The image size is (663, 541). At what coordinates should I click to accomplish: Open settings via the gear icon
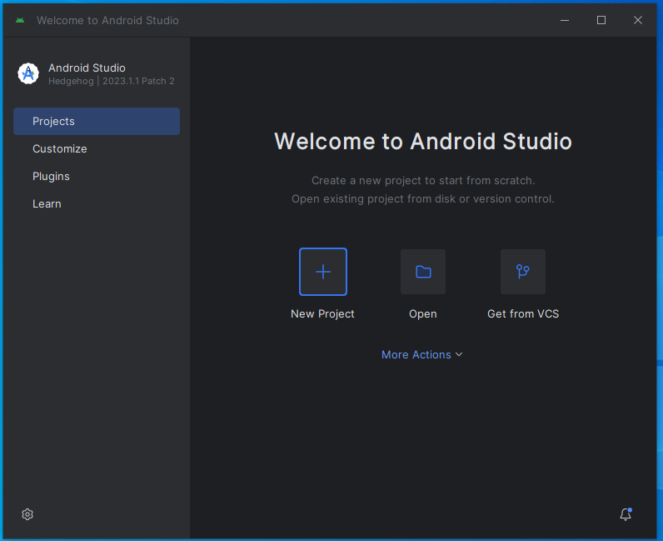[x=27, y=514]
